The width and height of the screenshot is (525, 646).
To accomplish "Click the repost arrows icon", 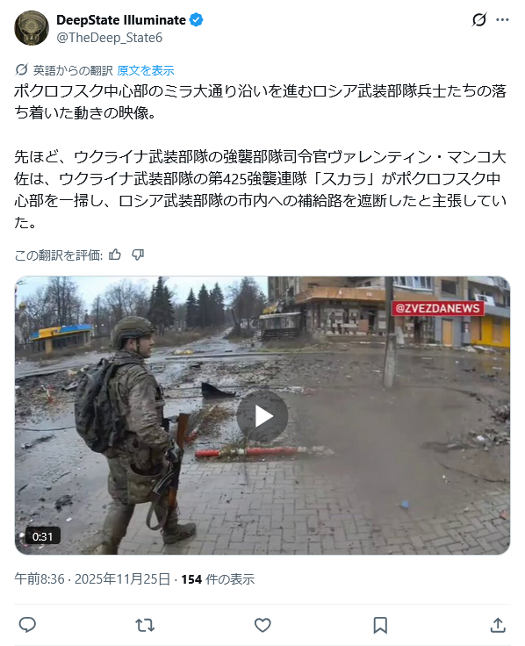I will 145,626.
